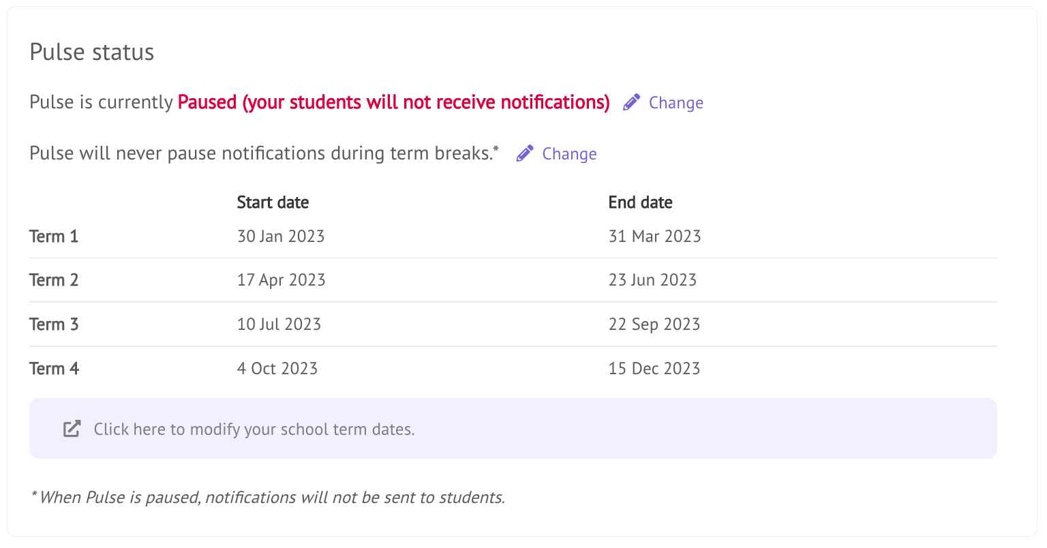Click Term 4 start date 4 Oct 2023

click(277, 369)
